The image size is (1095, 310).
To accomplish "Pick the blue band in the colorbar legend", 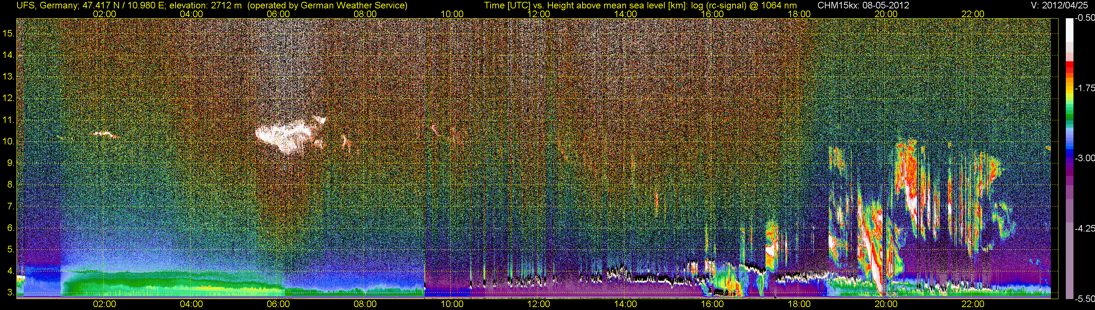I will coord(1069,153).
